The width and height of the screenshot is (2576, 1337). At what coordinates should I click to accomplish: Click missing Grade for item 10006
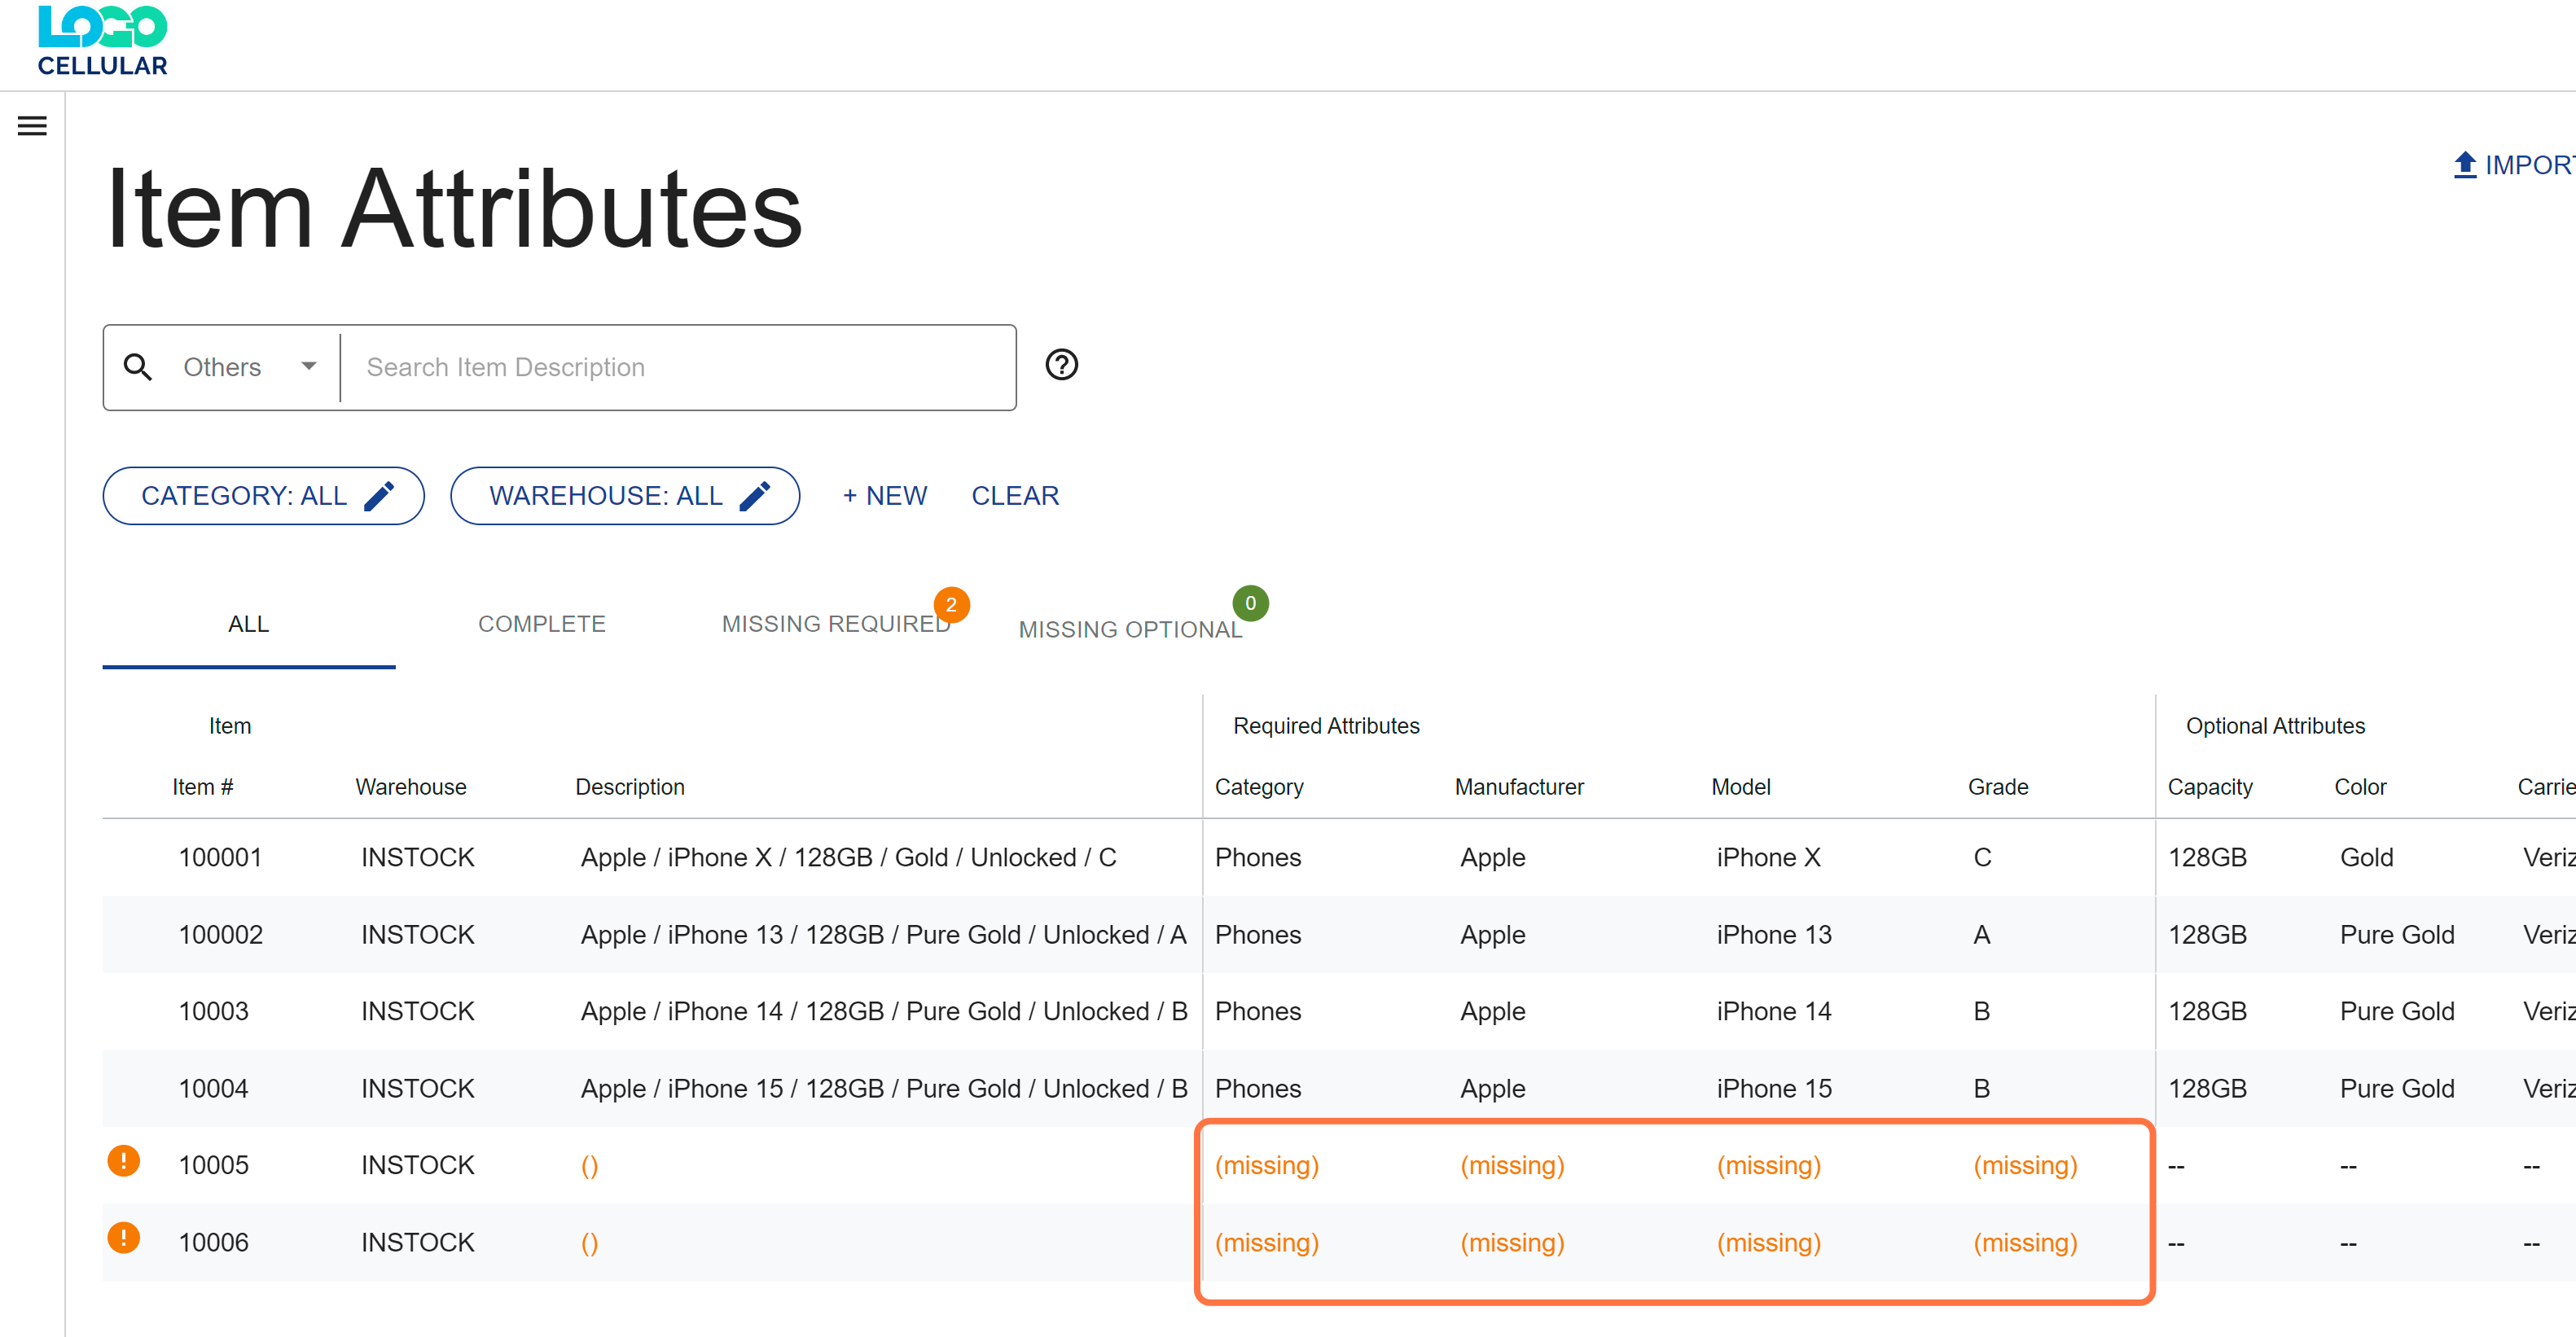pos(2025,1243)
